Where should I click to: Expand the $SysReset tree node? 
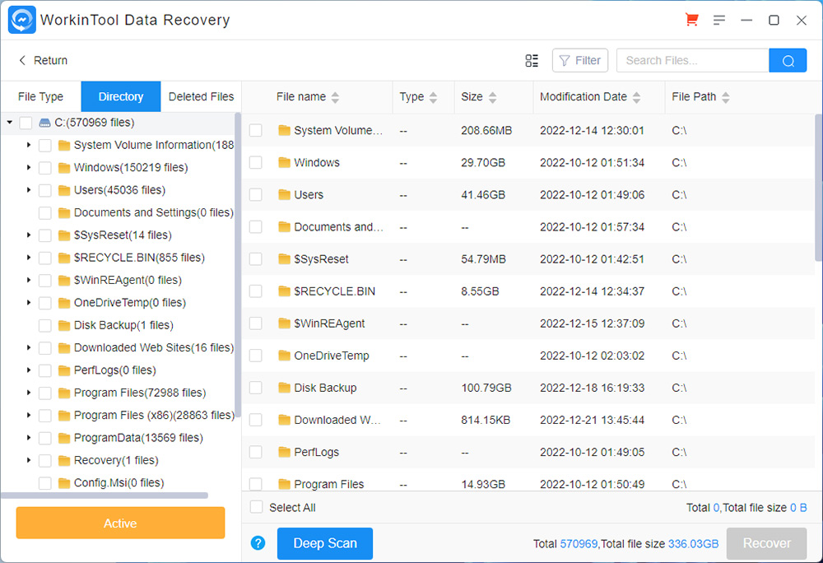click(x=29, y=235)
